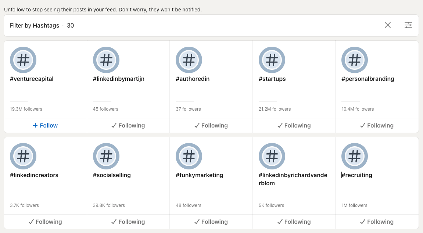
Task: Unfollow the #startups hashtag
Action: click(x=294, y=125)
